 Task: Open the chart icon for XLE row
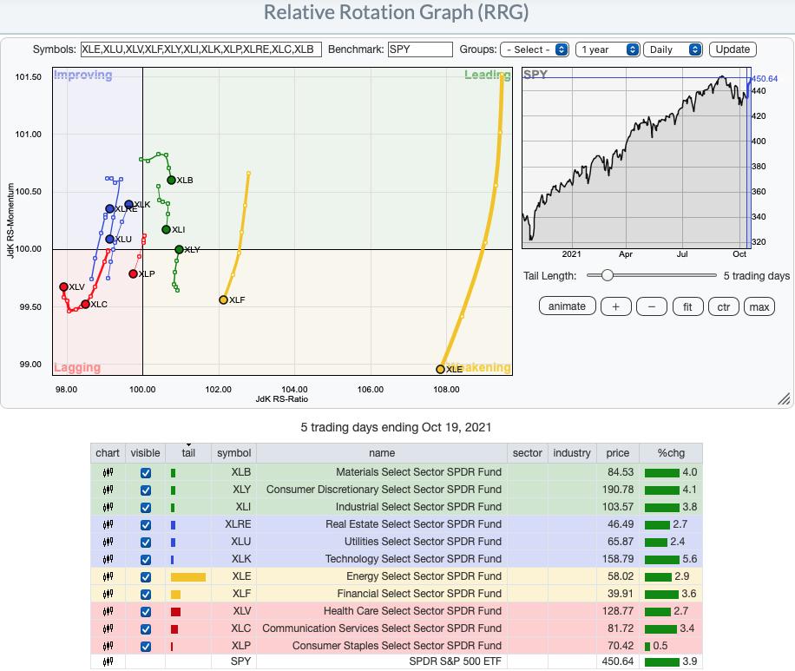click(108, 576)
